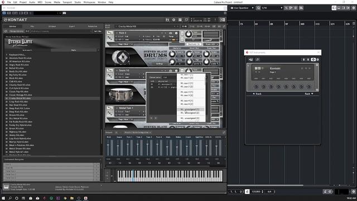Click keyboard icon at Kontakt bottom left

coord(6,186)
